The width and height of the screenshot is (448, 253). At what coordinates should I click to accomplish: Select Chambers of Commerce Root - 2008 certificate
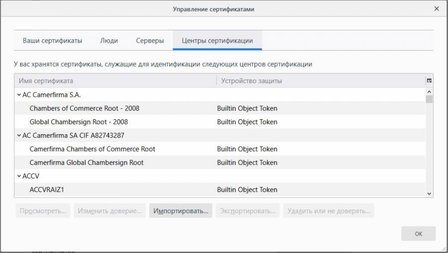click(85, 108)
